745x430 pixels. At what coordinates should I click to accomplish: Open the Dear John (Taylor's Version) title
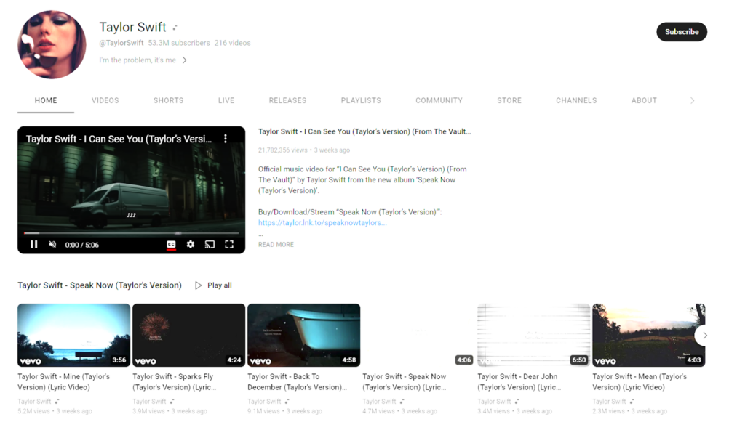coord(519,381)
